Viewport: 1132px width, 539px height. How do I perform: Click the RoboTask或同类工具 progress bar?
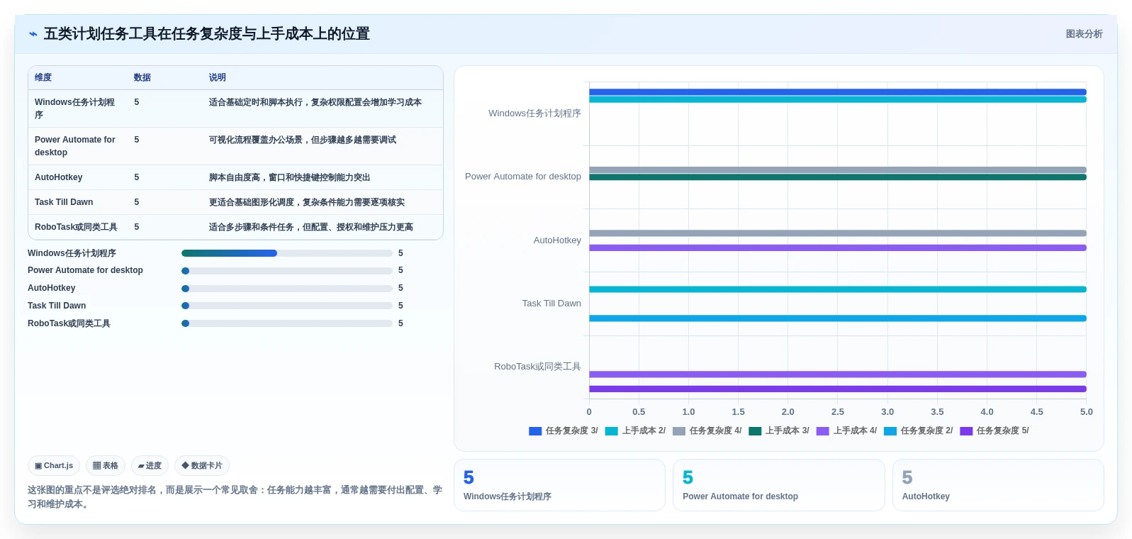pyautogui.click(x=287, y=323)
